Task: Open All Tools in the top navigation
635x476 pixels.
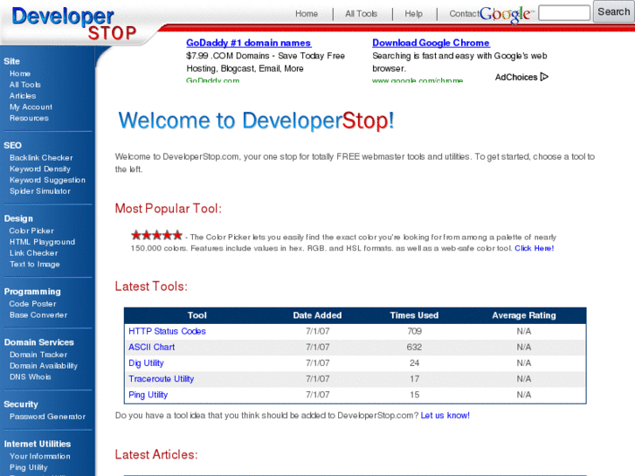Action: pyautogui.click(x=361, y=14)
